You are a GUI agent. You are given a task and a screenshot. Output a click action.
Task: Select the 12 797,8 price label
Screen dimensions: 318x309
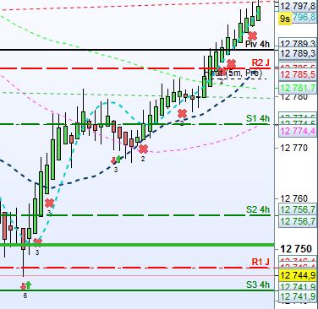click(298, 6)
